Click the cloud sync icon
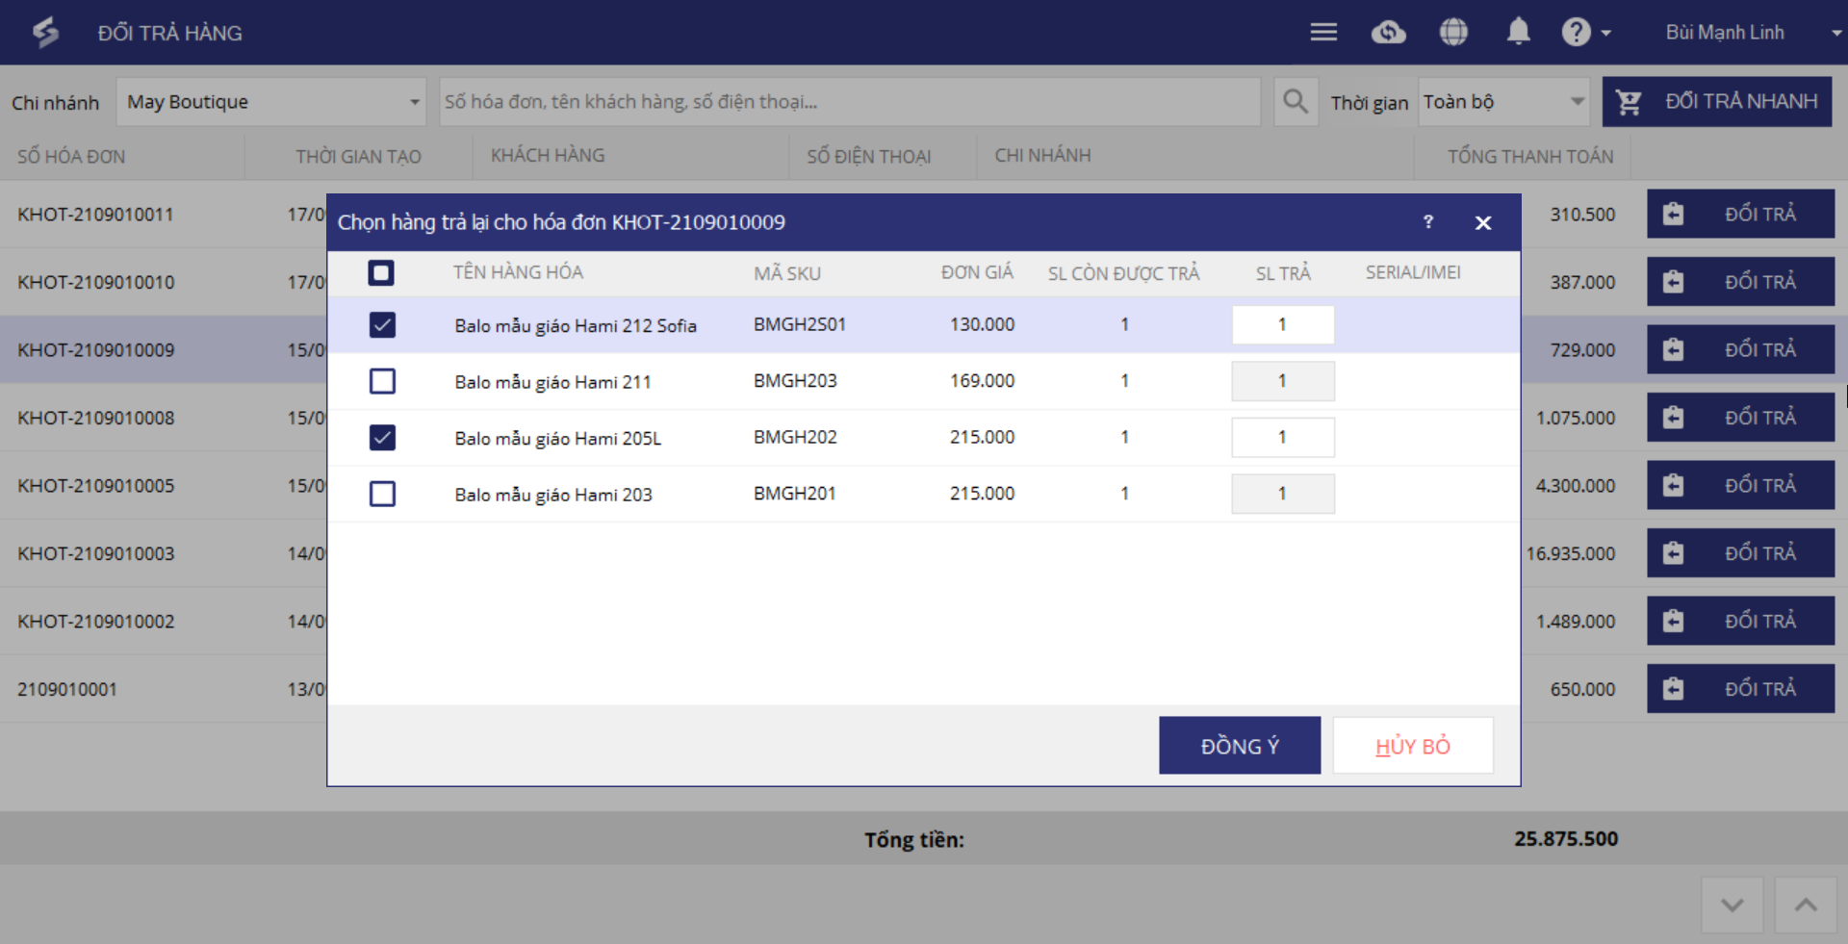This screenshot has width=1848, height=944. (x=1388, y=33)
